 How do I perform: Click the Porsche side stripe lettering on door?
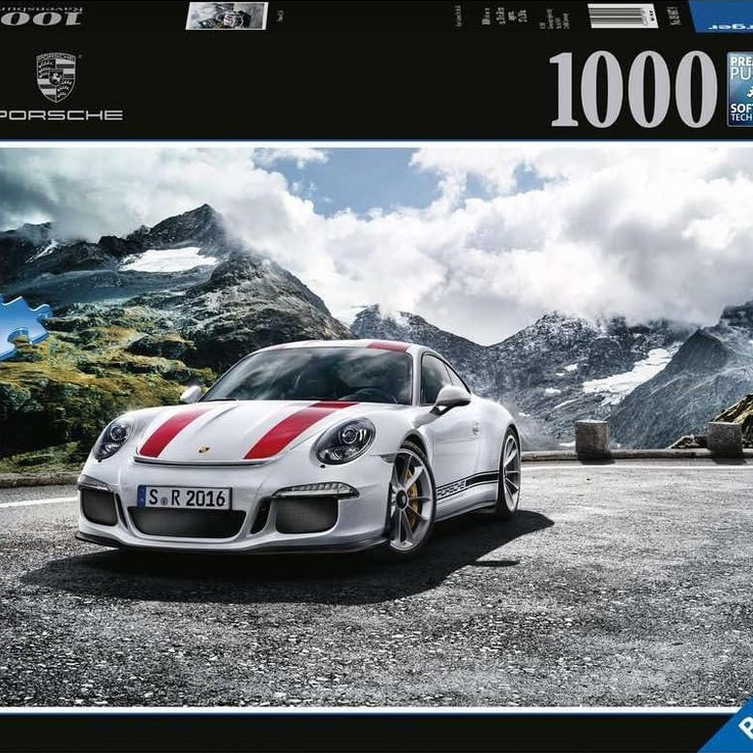point(451,489)
